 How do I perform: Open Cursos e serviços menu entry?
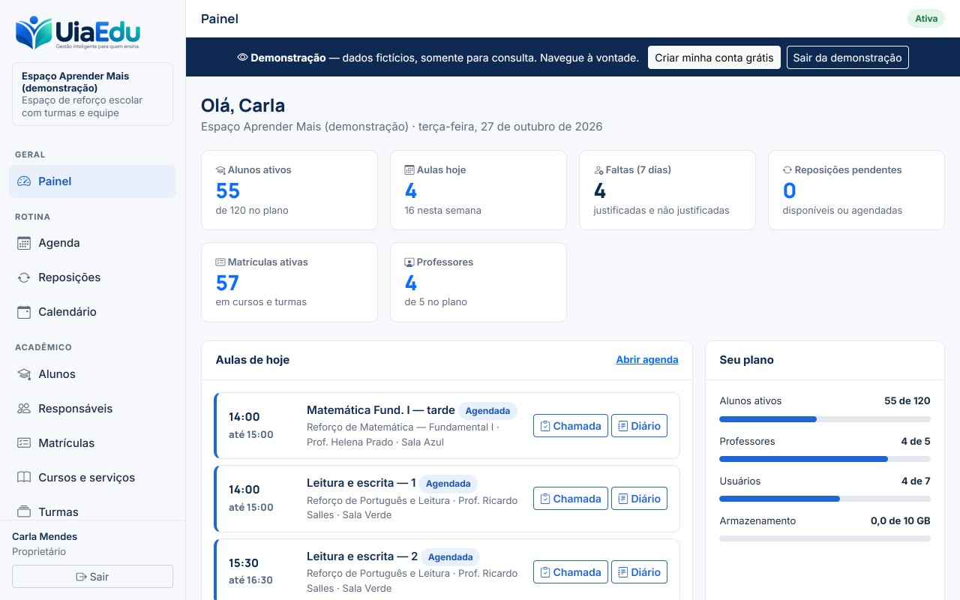93,478
